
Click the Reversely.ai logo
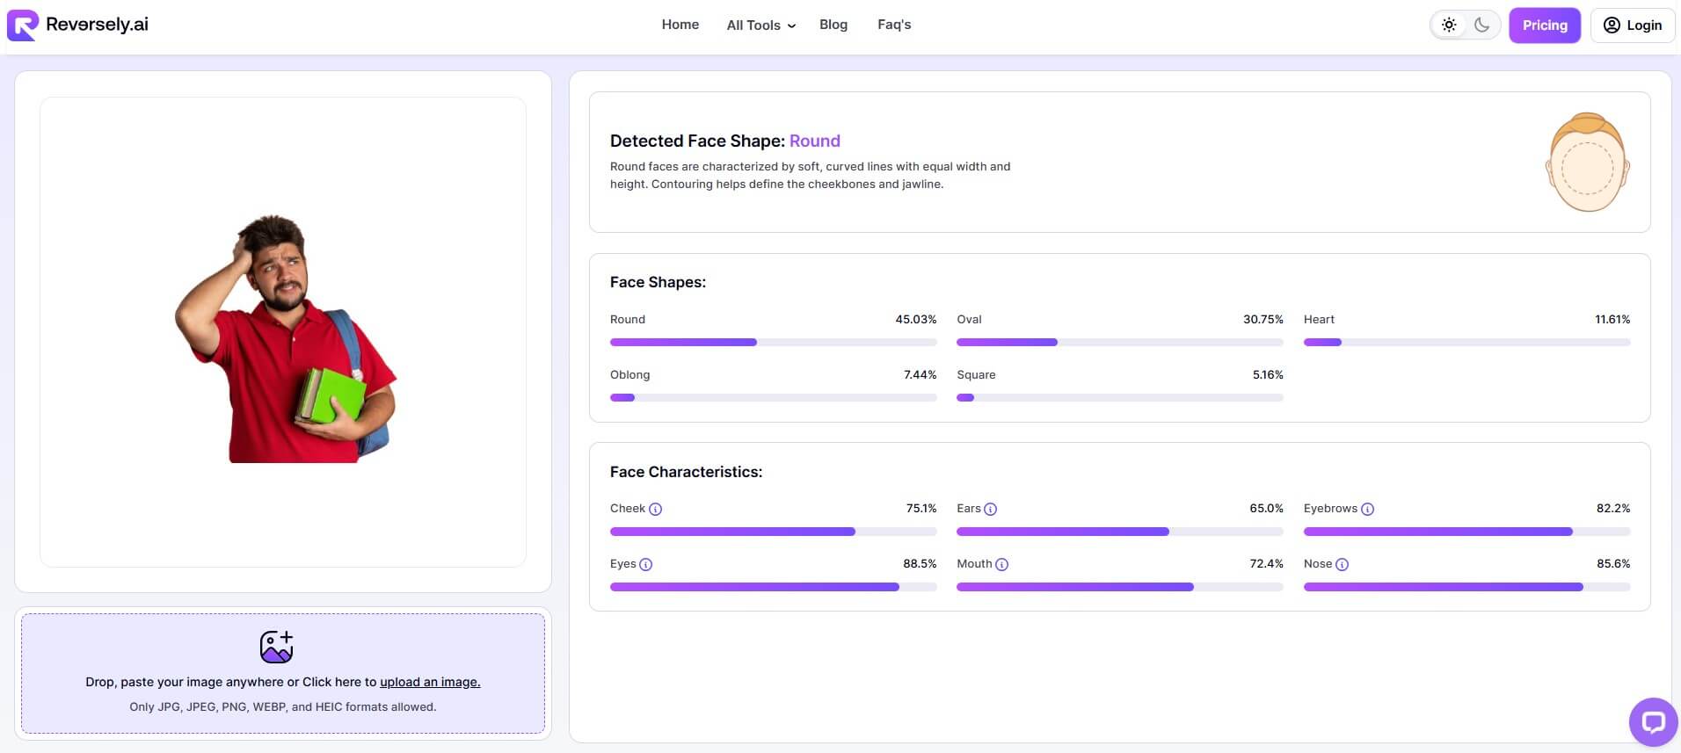[x=77, y=25]
